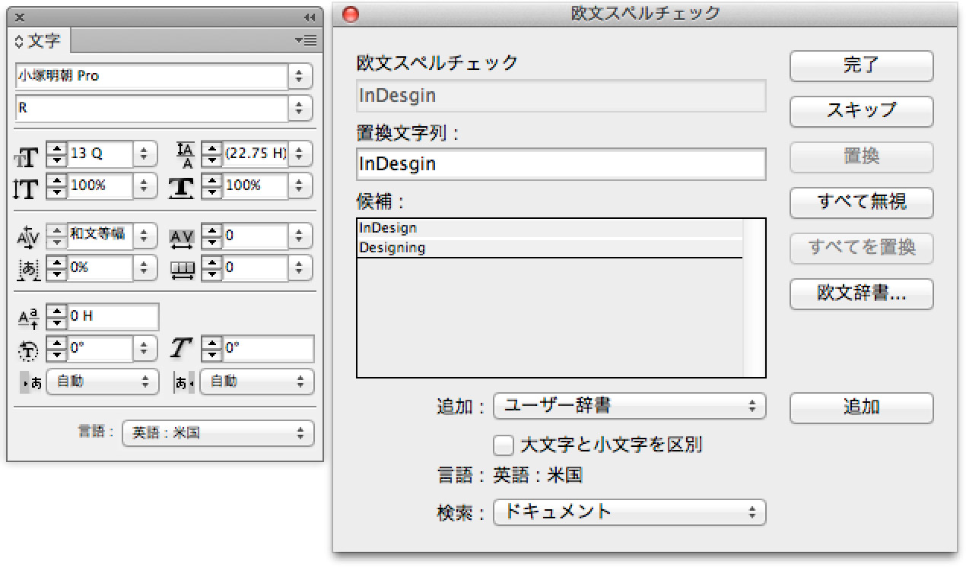This screenshot has width=966, height=567.
Task: Close the spell check dialog
Action: point(351,14)
